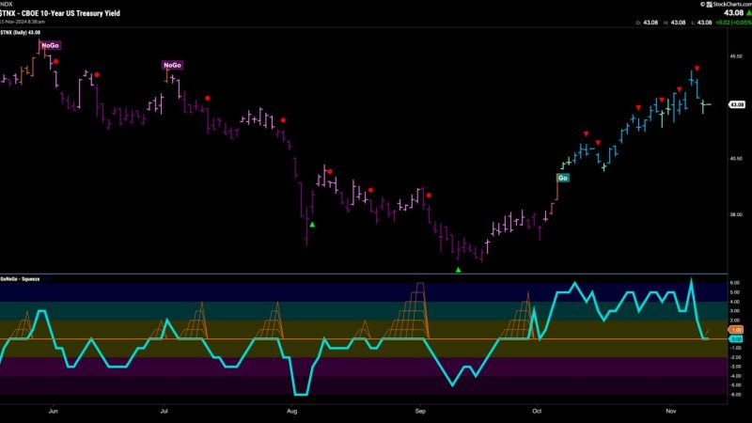Click the L: 43.08 low value

tap(701, 23)
